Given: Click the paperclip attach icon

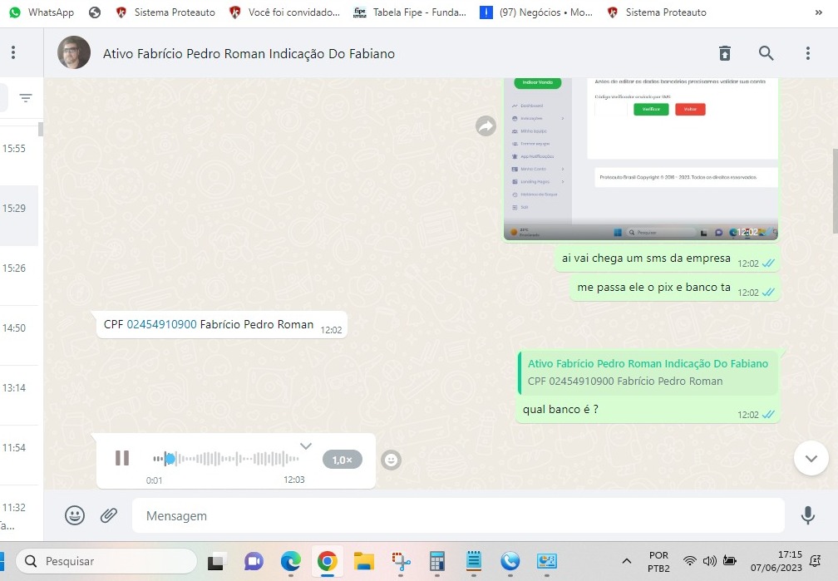Looking at the screenshot, I should click(109, 515).
